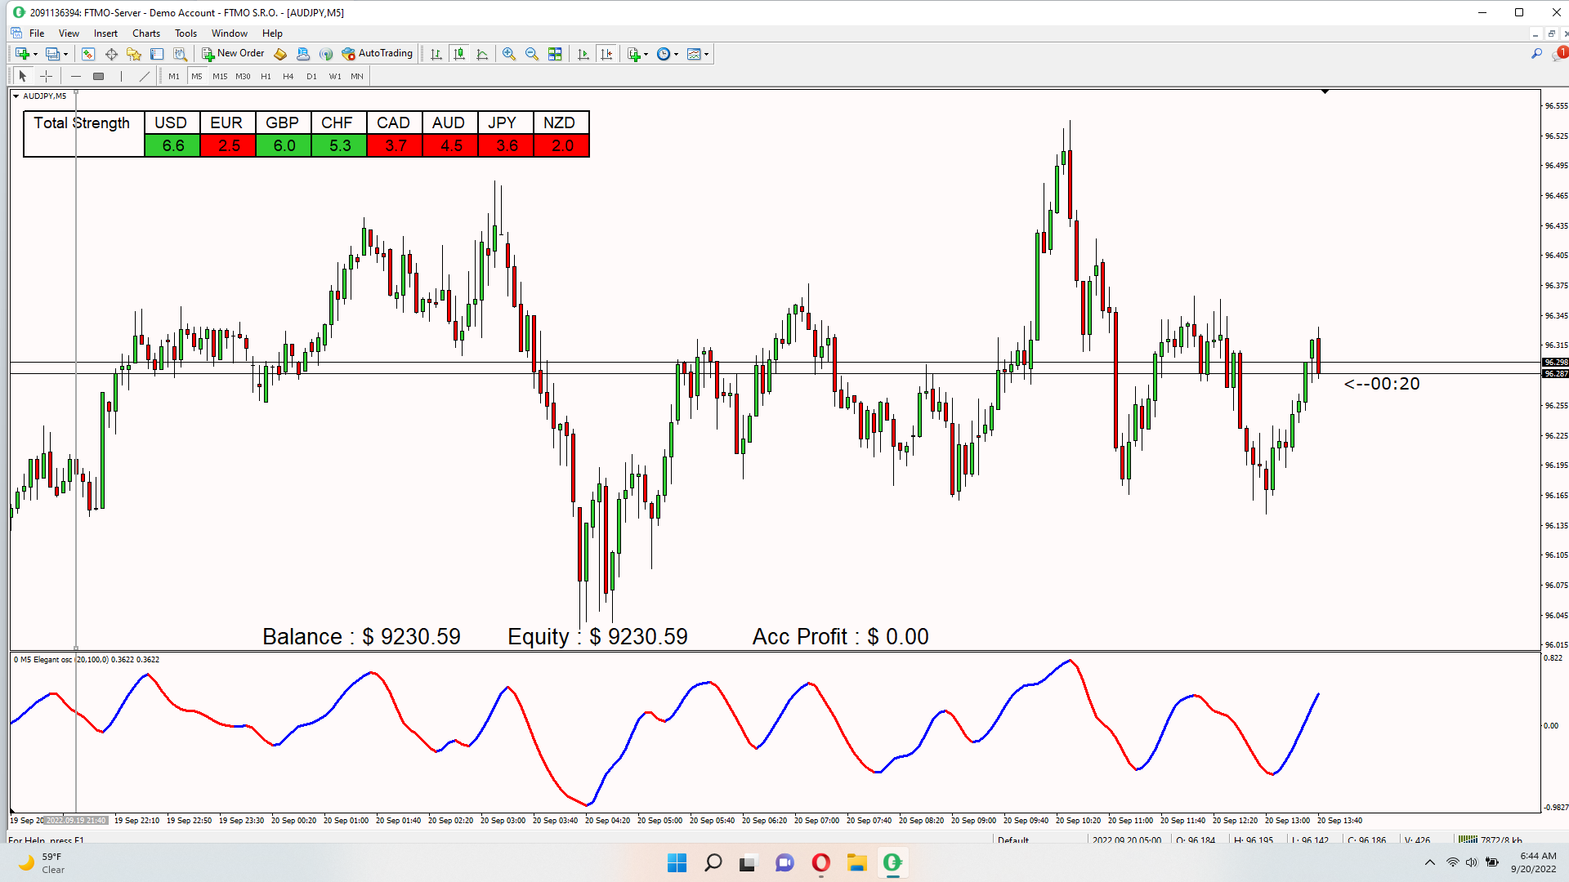Select the horizontal line drawing tool
The width and height of the screenshot is (1569, 882).
pos(76,76)
